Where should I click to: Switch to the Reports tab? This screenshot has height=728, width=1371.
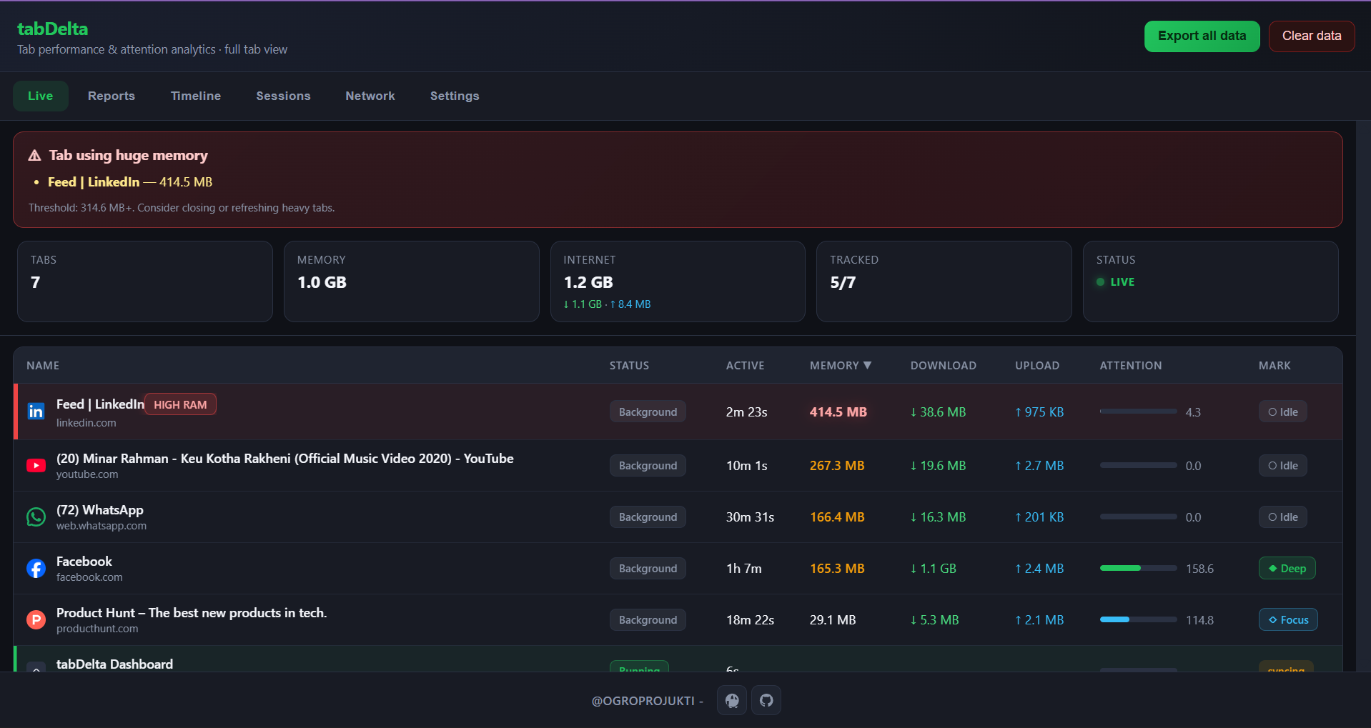112,96
